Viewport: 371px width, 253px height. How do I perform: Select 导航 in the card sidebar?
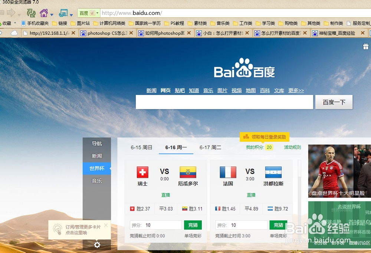point(97,144)
